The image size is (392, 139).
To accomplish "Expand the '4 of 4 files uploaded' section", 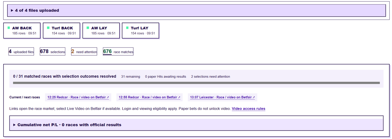I will (196, 10).
